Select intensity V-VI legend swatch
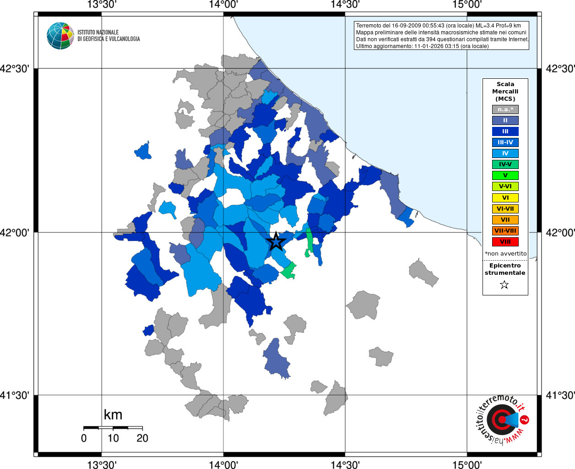The image size is (575, 469). coord(505,186)
